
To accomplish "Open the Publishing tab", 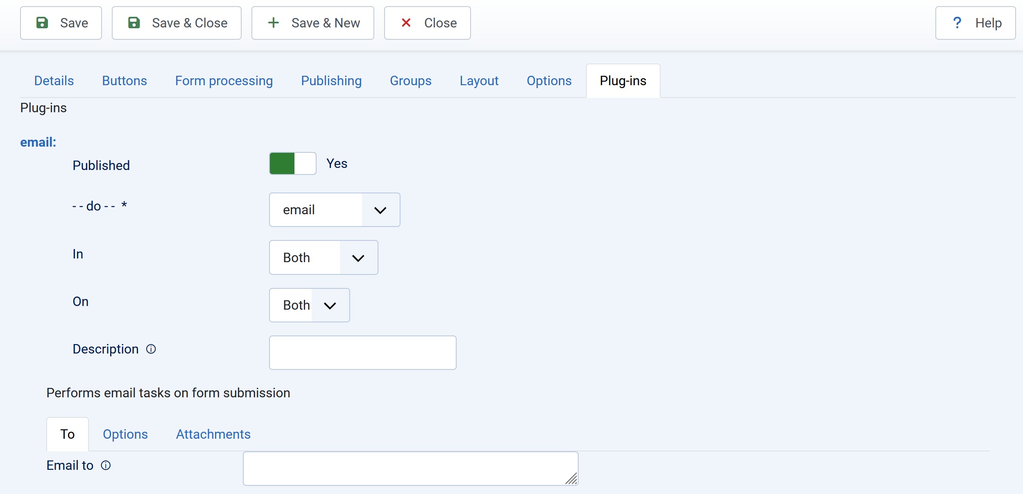I will click(331, 81).
